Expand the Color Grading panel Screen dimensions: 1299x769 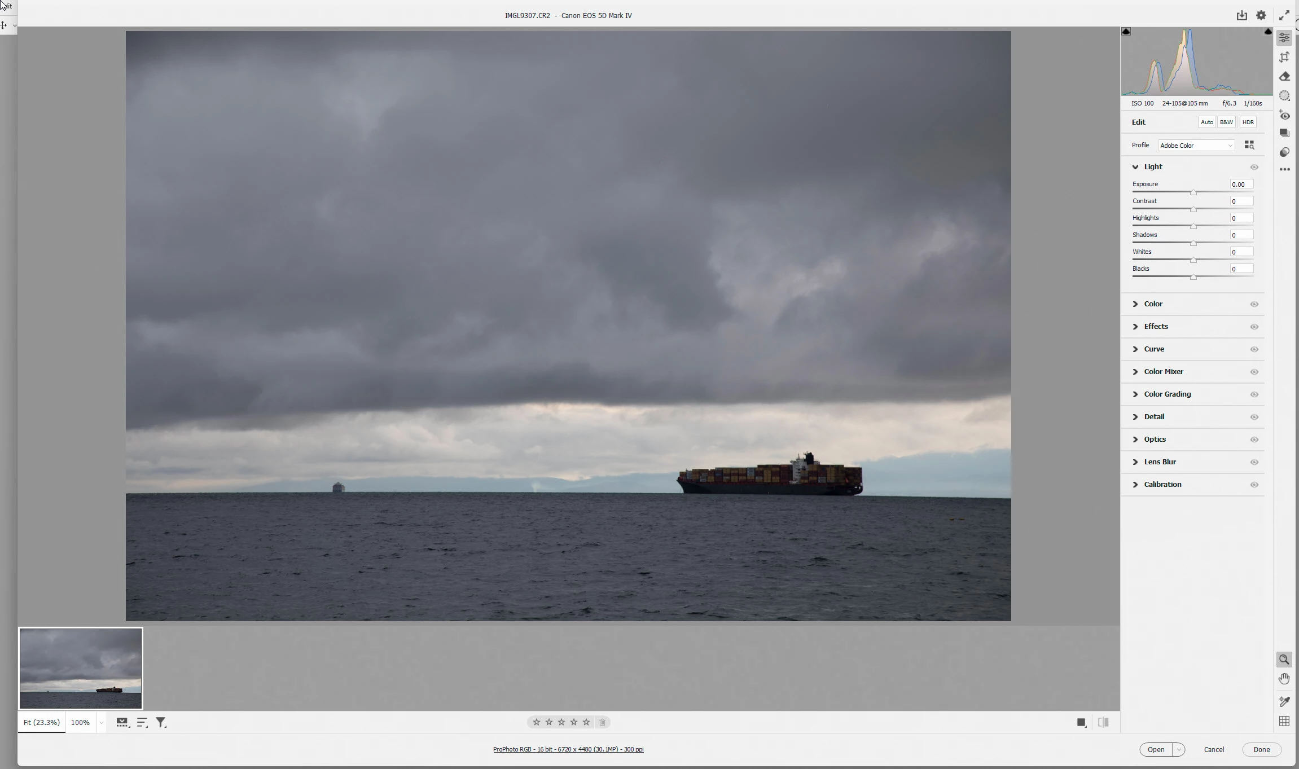1167,394
